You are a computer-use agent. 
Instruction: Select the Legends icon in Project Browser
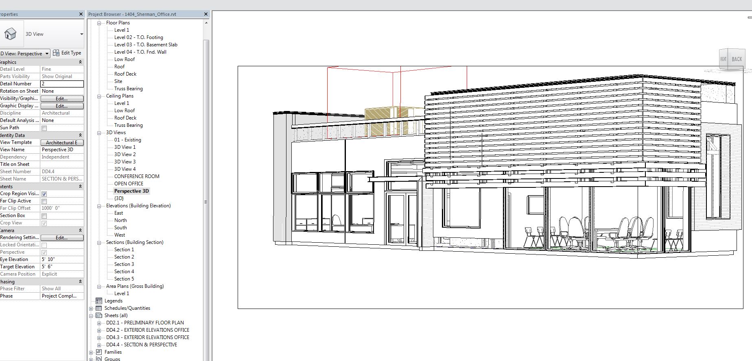(x=98, y=301)
